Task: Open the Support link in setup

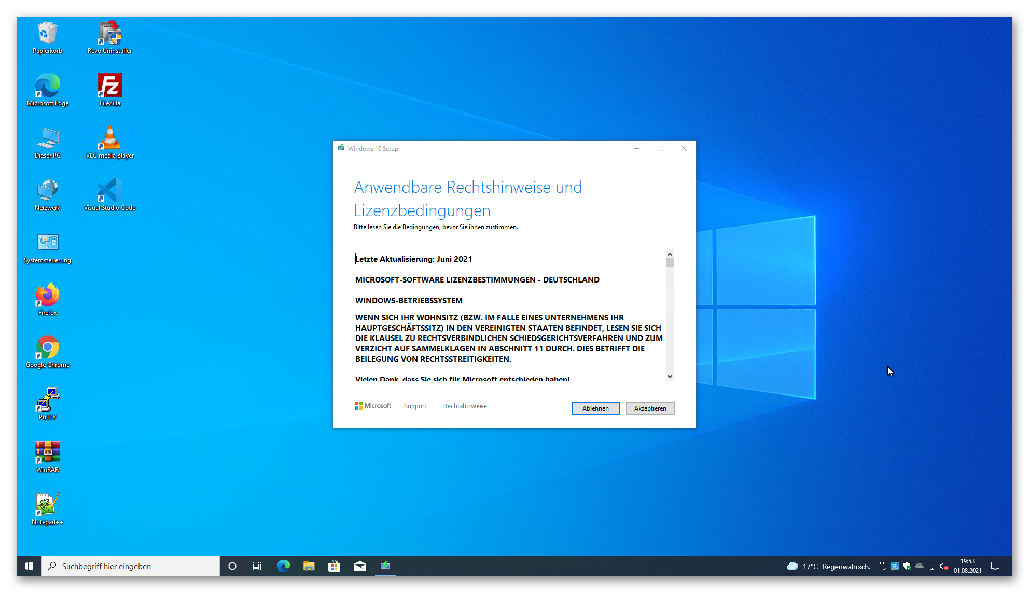Action: (415, 406)
